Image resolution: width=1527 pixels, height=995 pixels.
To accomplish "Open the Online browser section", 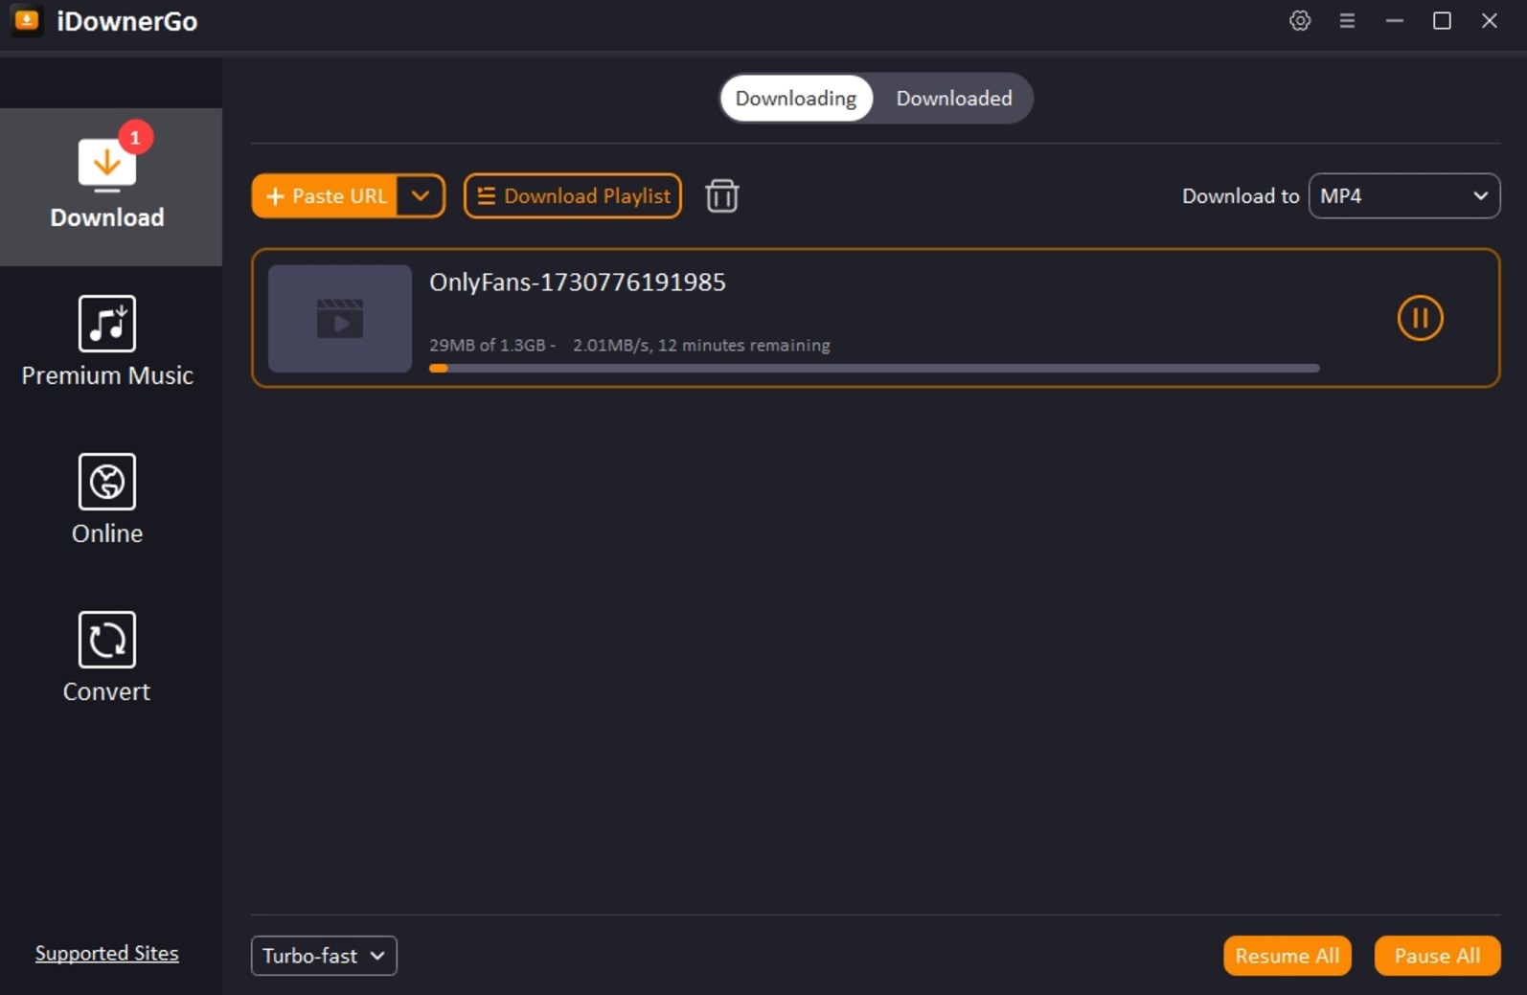I will 107,499.
